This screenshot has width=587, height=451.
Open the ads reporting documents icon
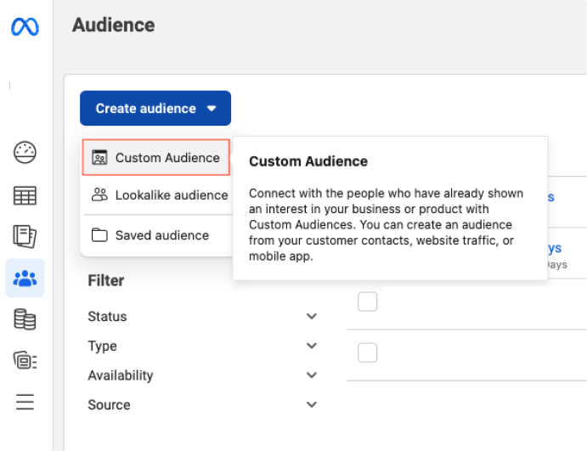click(x=25, y=237)
